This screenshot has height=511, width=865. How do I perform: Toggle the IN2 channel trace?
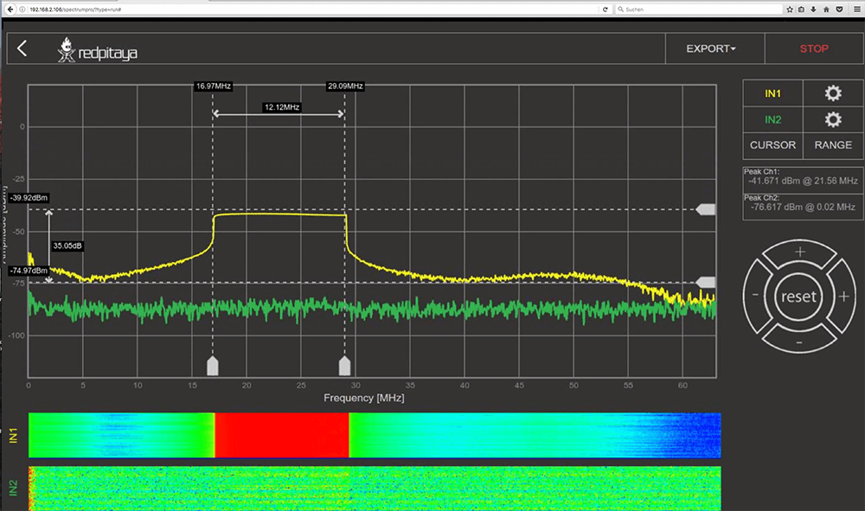click(772, 119)
